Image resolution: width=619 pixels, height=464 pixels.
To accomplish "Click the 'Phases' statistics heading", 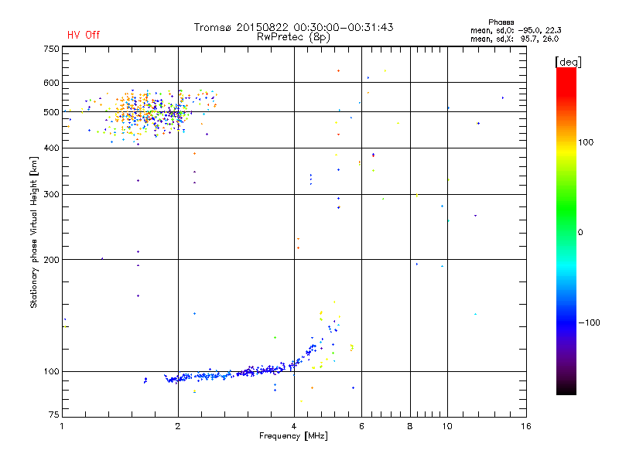I will (x=501, y=22).
